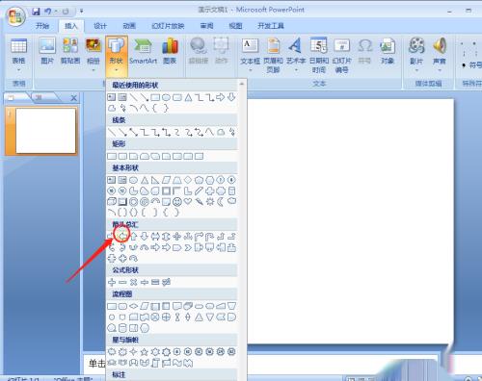The image size is (482, 381).
Task: Insert a chart using the bar chart icon
Action: (x=170, y=51)
